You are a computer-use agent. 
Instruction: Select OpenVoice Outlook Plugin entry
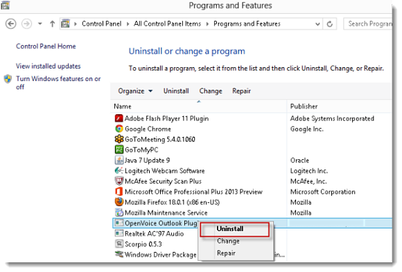161,224
